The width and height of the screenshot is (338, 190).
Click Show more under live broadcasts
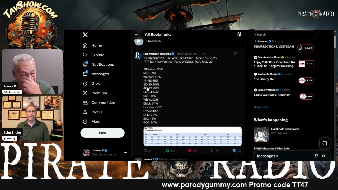pyautogui.click(x=261, y=107)
